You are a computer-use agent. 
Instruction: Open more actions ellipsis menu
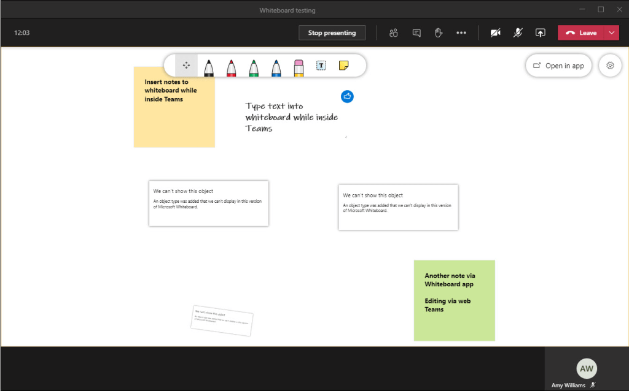461,33
